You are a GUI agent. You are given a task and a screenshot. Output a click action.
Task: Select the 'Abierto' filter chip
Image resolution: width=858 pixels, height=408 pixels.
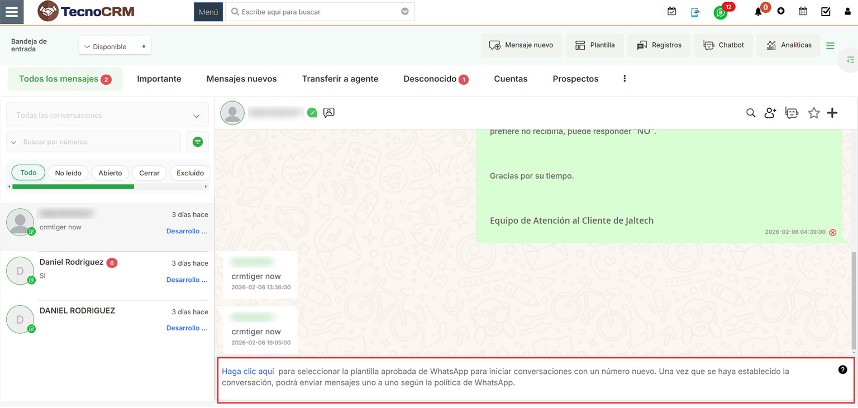coord(110,173)
